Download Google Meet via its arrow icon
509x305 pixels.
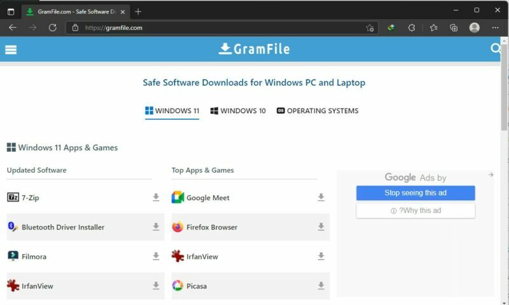tap(321, 197)
